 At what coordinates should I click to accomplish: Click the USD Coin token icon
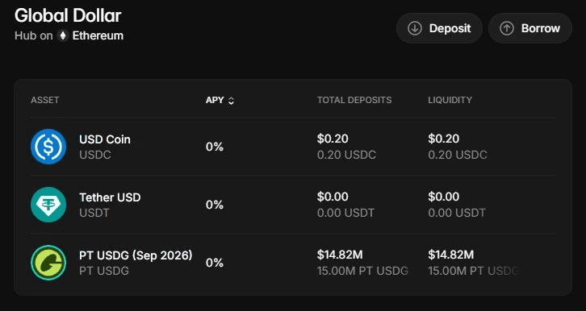click(48, 147)
